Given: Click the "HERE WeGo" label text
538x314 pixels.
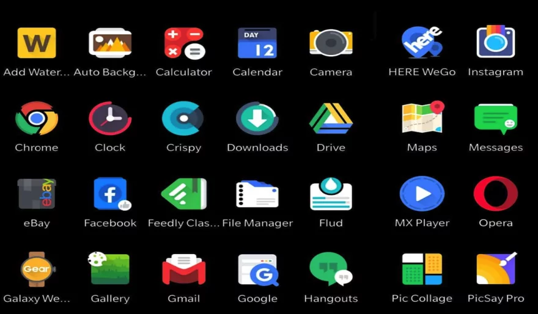Looking at the screenshot, I should [422, 72].
